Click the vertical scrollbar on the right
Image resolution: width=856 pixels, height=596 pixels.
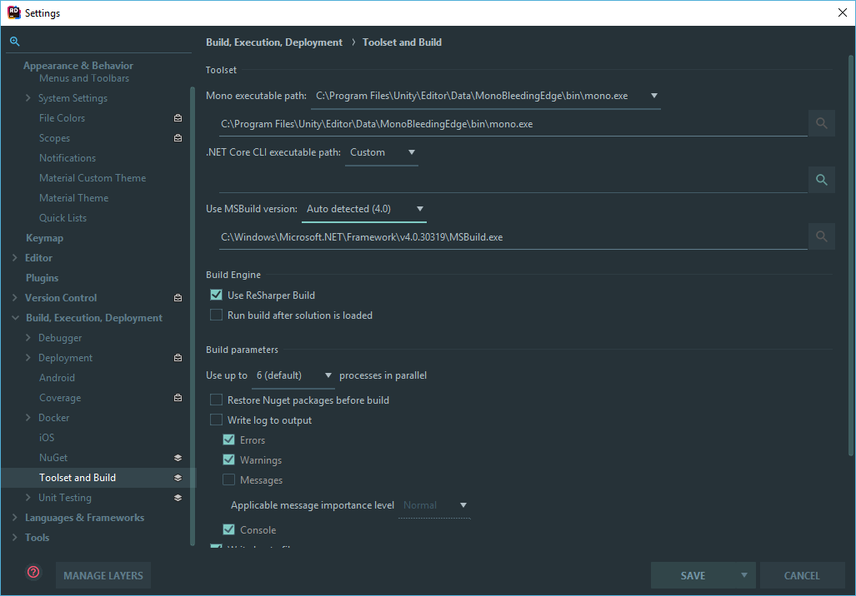click(x=849, y=250)
